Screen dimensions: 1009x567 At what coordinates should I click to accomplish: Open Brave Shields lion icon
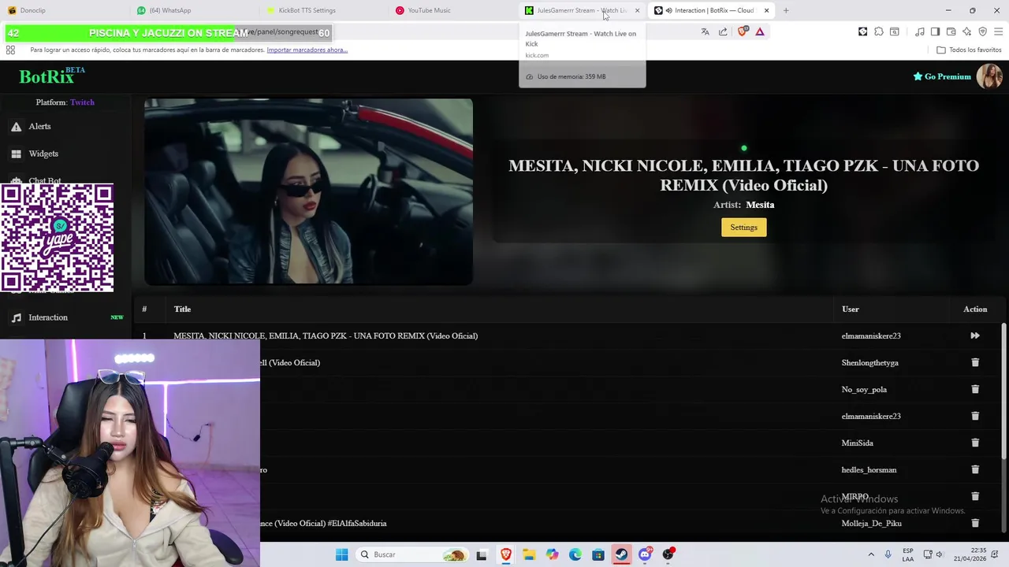point(743,31)
